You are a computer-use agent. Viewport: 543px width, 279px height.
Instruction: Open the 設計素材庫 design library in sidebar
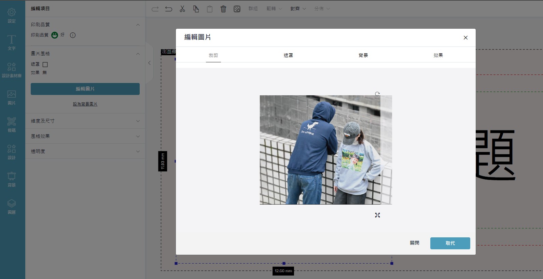click(x=12, y=70)
